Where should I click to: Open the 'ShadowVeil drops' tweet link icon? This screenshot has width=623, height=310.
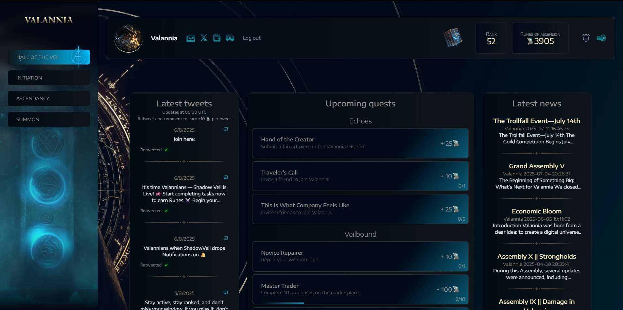[226, 238]
